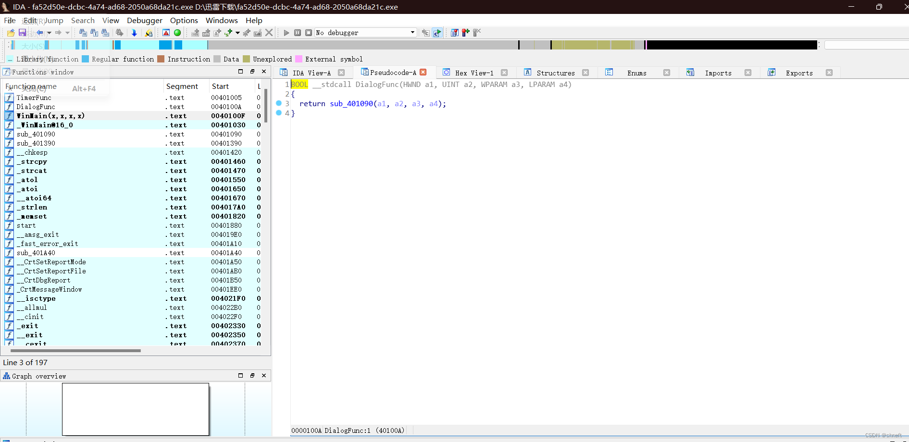Close the Functions window panel

click(264, 72)
